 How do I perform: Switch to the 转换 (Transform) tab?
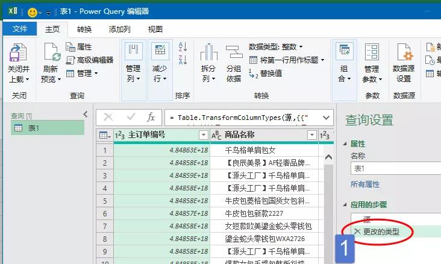coord(84,29)
